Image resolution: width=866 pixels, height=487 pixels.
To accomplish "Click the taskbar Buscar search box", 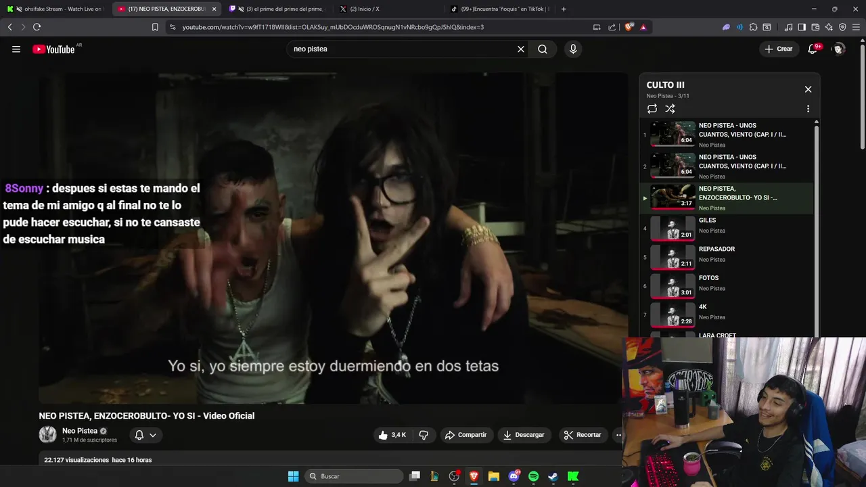I will coord(354,476).
